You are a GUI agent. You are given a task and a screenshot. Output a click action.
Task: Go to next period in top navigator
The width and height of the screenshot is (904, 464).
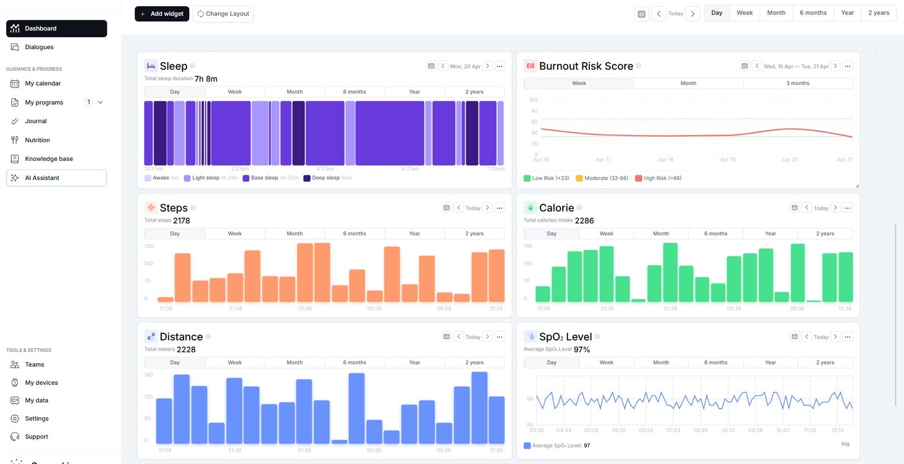693,14
